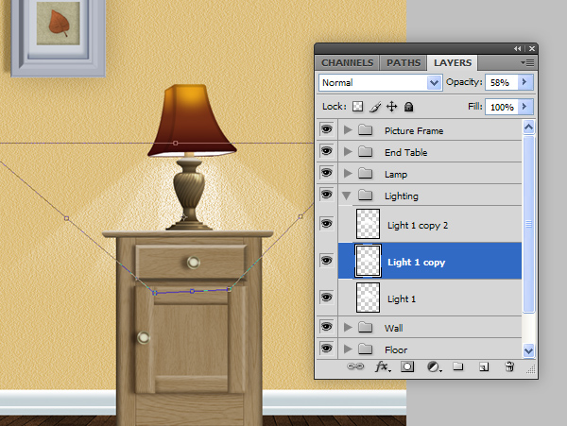Toggle visibility of Light 1 layer
567x426 pixels.
click(327, 298)
